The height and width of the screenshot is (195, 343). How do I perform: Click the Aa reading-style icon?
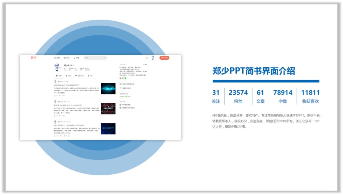pyautogui.click(x=147, y=58)
